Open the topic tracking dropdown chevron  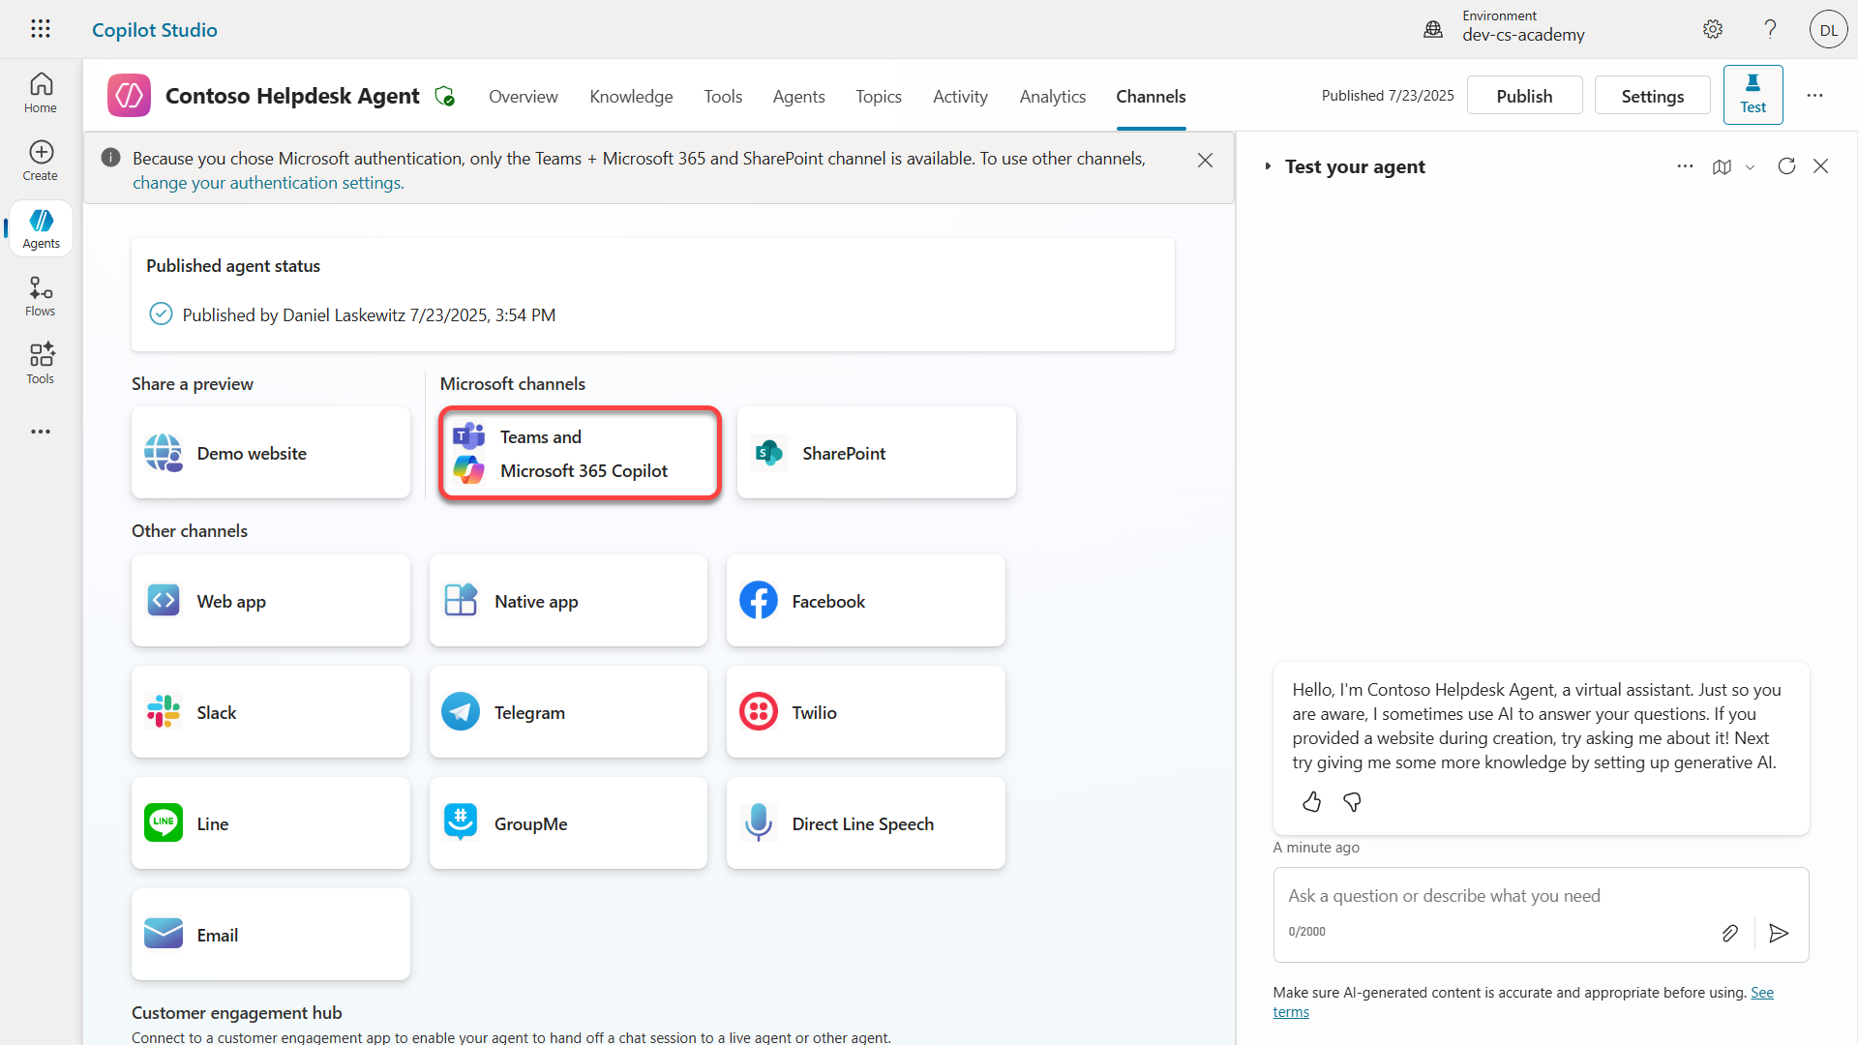pyautogui.click(x=1750, y=166)
